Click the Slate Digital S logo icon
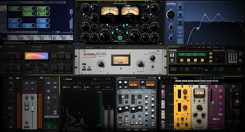 coord(159,78)
